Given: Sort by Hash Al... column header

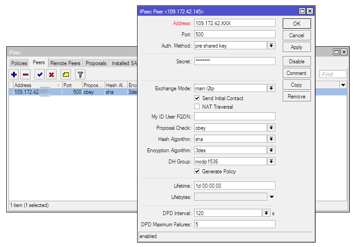Looking at the screenshot, I should point(116,85).
